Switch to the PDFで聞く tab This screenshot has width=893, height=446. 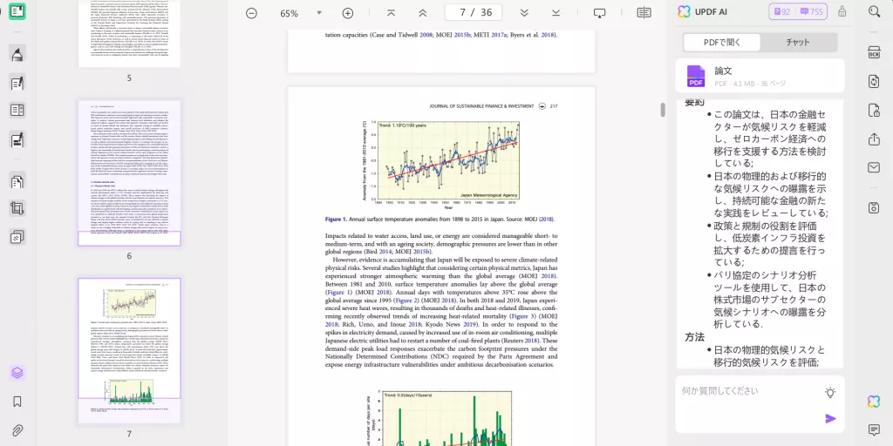721,42
